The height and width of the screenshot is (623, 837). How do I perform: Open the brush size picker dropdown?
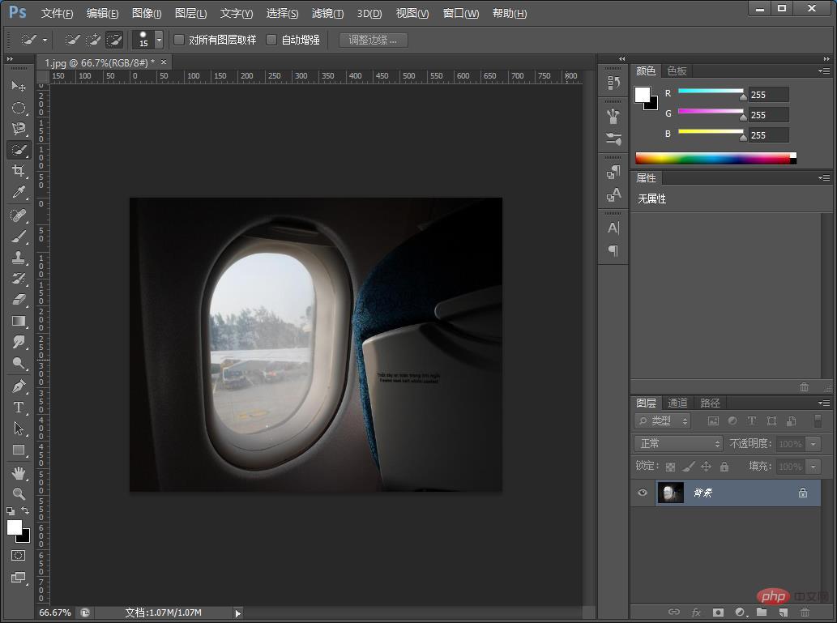159,40
